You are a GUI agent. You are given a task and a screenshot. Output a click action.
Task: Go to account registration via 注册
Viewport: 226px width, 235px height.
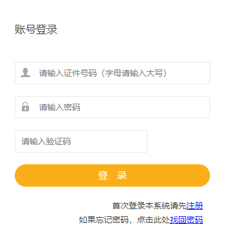click(195, 206)
